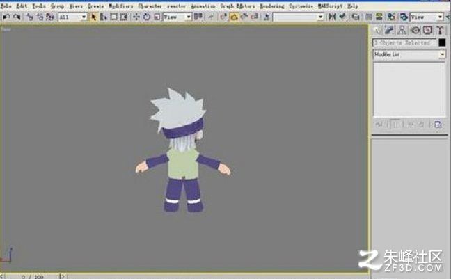Open the Customize menu

click(301, 6)
